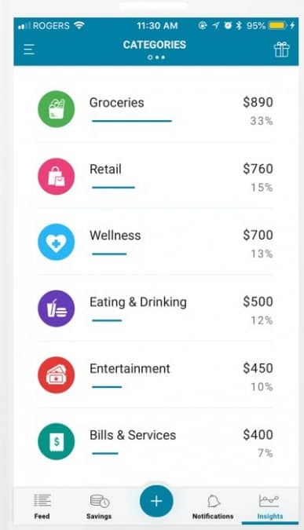The width and height of the screenshot is (304, 530).
Task: Select the Bills & Services receipt icon
Action: (x=56, y=441)
